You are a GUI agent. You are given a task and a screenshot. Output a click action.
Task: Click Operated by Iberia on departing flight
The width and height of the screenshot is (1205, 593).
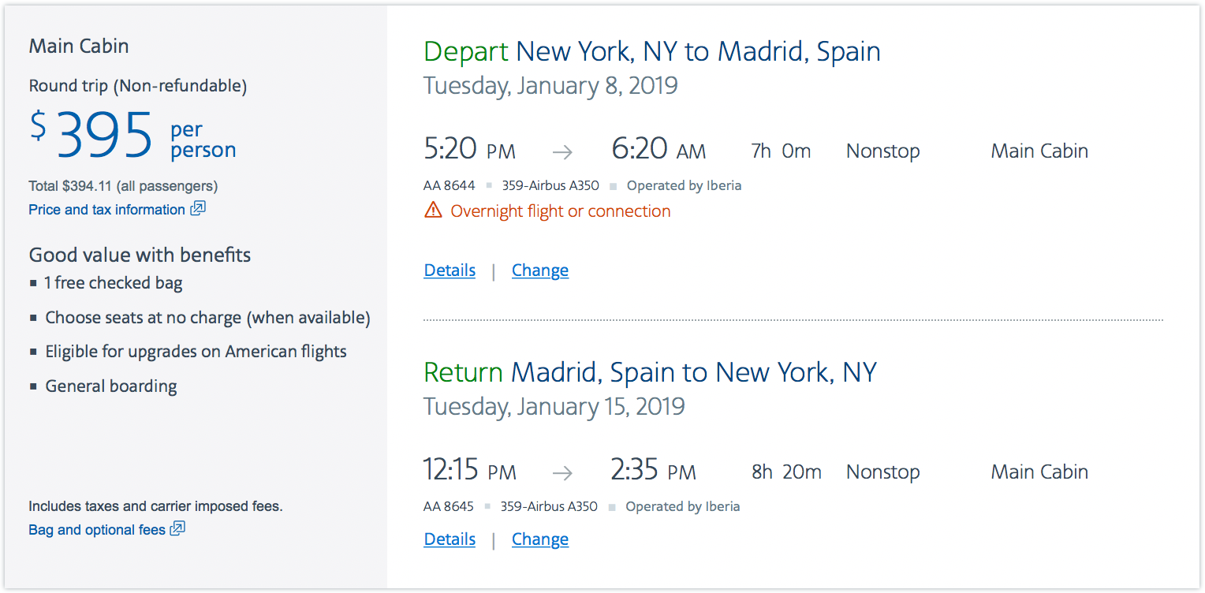(x=684, y=186)
